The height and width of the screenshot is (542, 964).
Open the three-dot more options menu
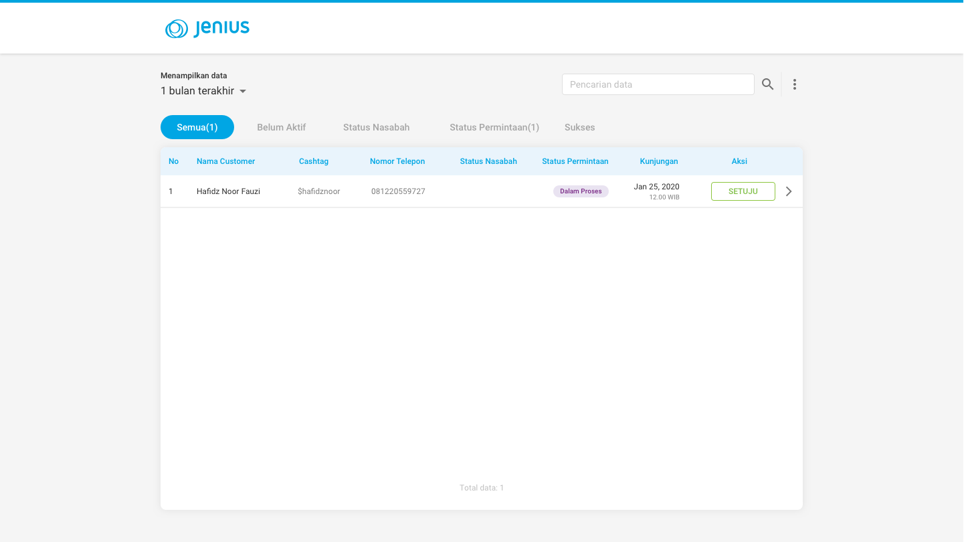[794, 84]
